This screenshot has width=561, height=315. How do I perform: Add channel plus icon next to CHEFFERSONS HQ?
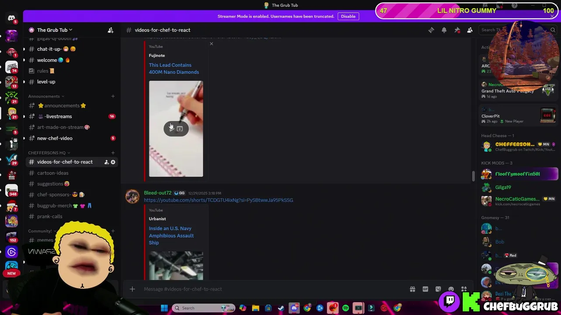[113, 153]
